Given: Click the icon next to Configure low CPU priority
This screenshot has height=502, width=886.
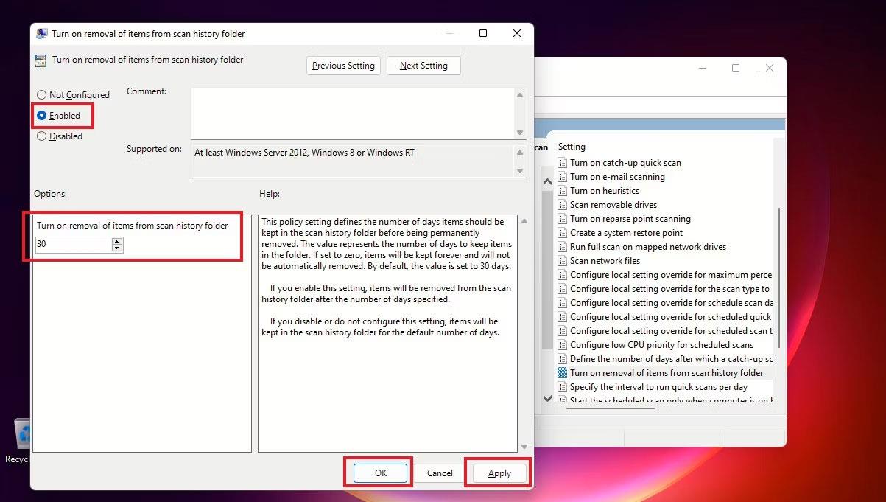Looking at the screenshot, I should [563, 345].
